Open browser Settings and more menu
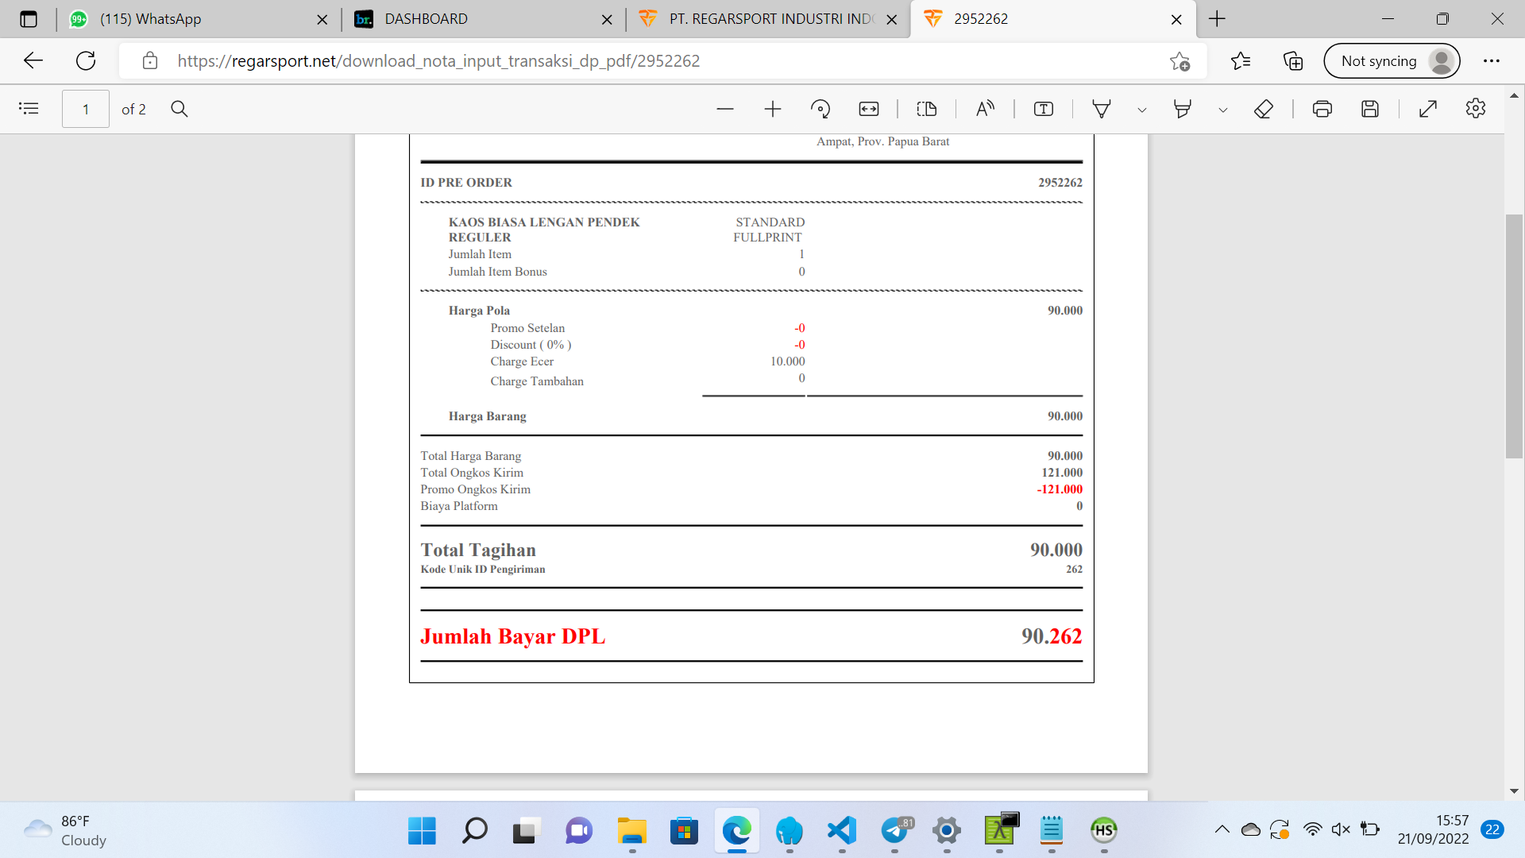Viewport: 1525px width, 858px height. (x=1492, y=61)
